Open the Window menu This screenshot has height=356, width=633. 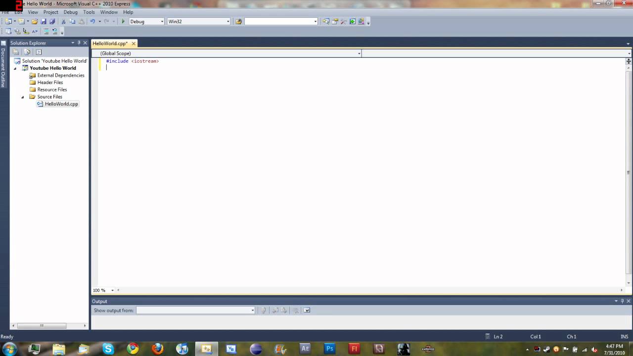point(109,12)
